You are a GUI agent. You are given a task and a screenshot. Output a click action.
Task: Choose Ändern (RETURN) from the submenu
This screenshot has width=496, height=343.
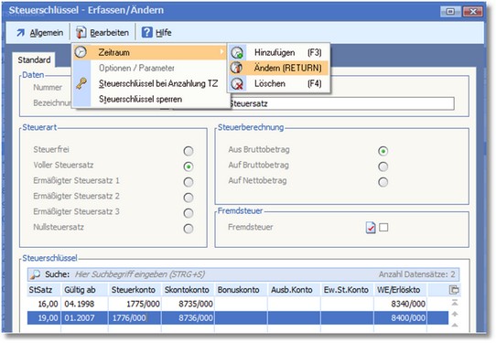pyautogui.click(x=279, y=68)
